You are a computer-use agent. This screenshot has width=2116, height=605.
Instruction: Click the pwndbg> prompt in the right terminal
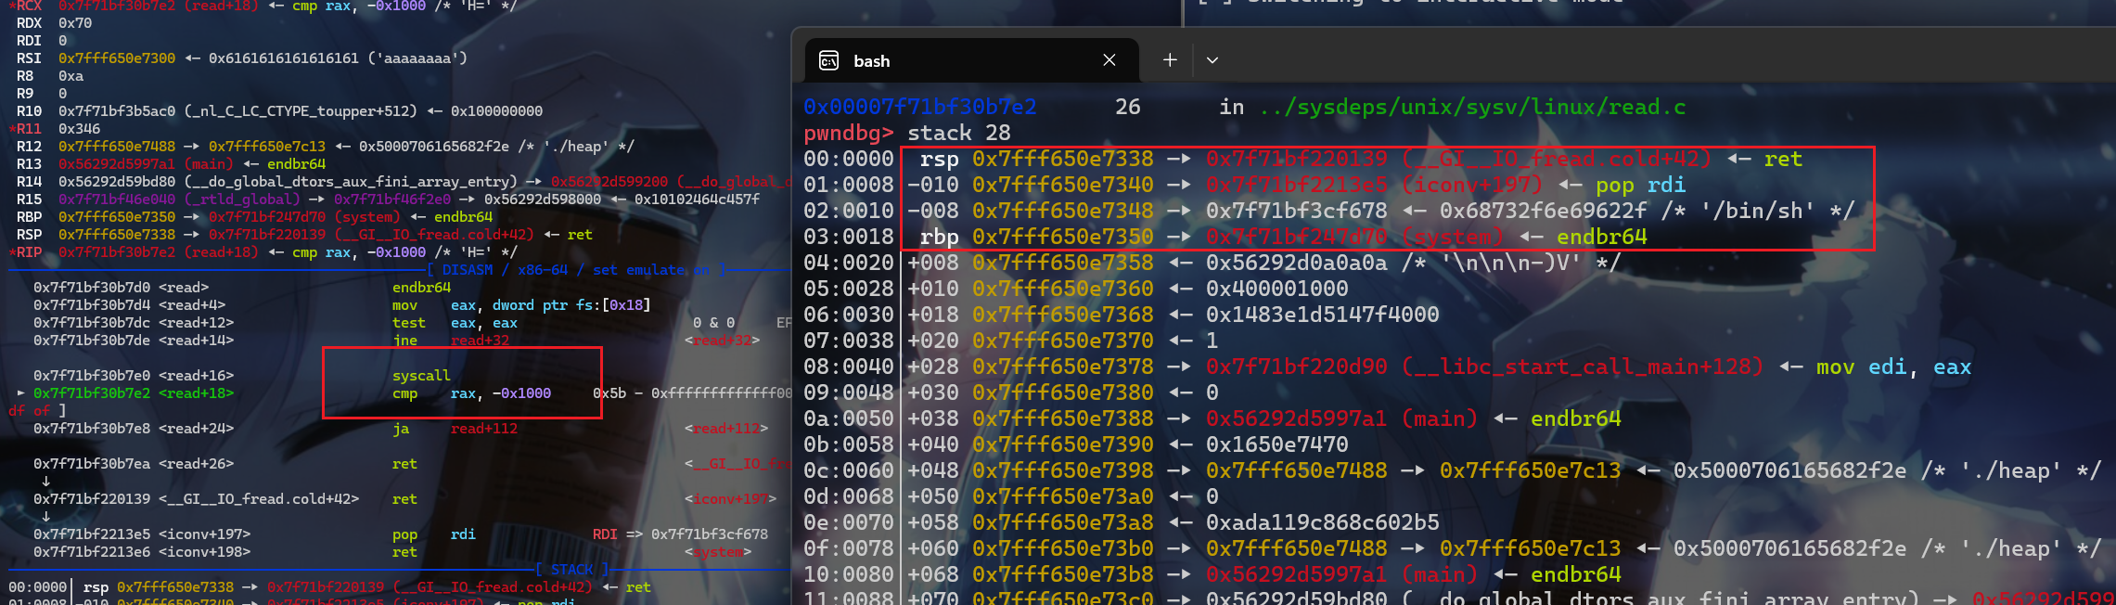click(x=848, y=133)
